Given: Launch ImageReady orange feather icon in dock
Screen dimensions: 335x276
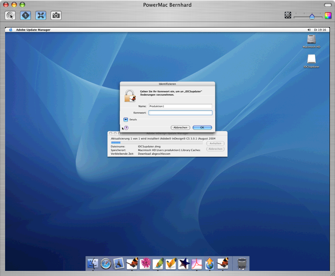Looking at the screenshot, I should coord(171,263).
